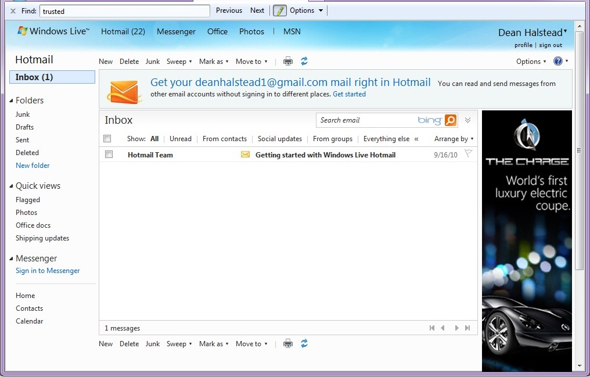Click the Get started link
Image resolution: width=590 pixels, height=377 pixels.
point(349,95)
